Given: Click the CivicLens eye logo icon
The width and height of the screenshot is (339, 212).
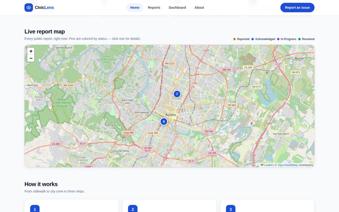Looking at the screenshot, I should click(x=29, y=8).
